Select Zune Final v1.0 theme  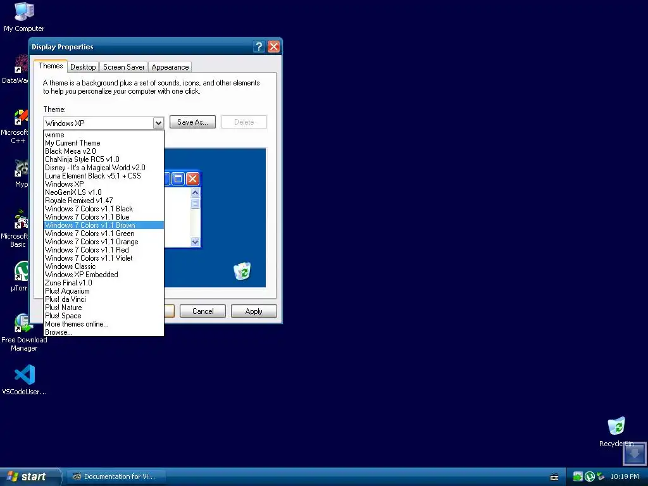pos(104,283)
